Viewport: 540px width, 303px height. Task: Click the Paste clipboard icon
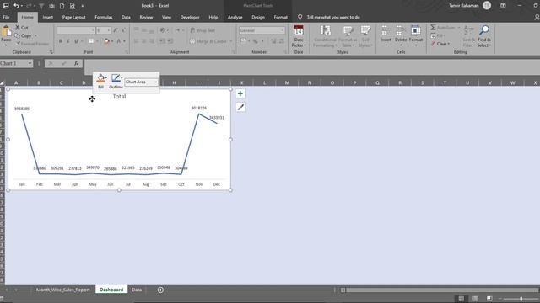[x=6, y=32]
